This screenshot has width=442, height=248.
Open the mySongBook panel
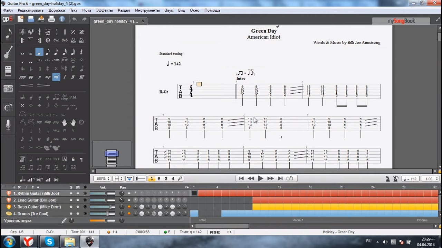[x=401, y=21]
